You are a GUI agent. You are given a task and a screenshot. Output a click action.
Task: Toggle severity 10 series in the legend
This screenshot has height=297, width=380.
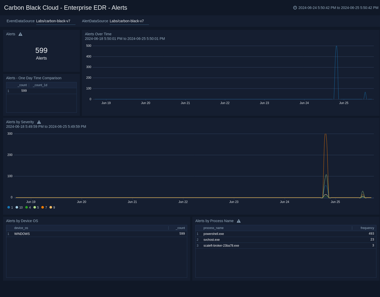pos(17,207)
